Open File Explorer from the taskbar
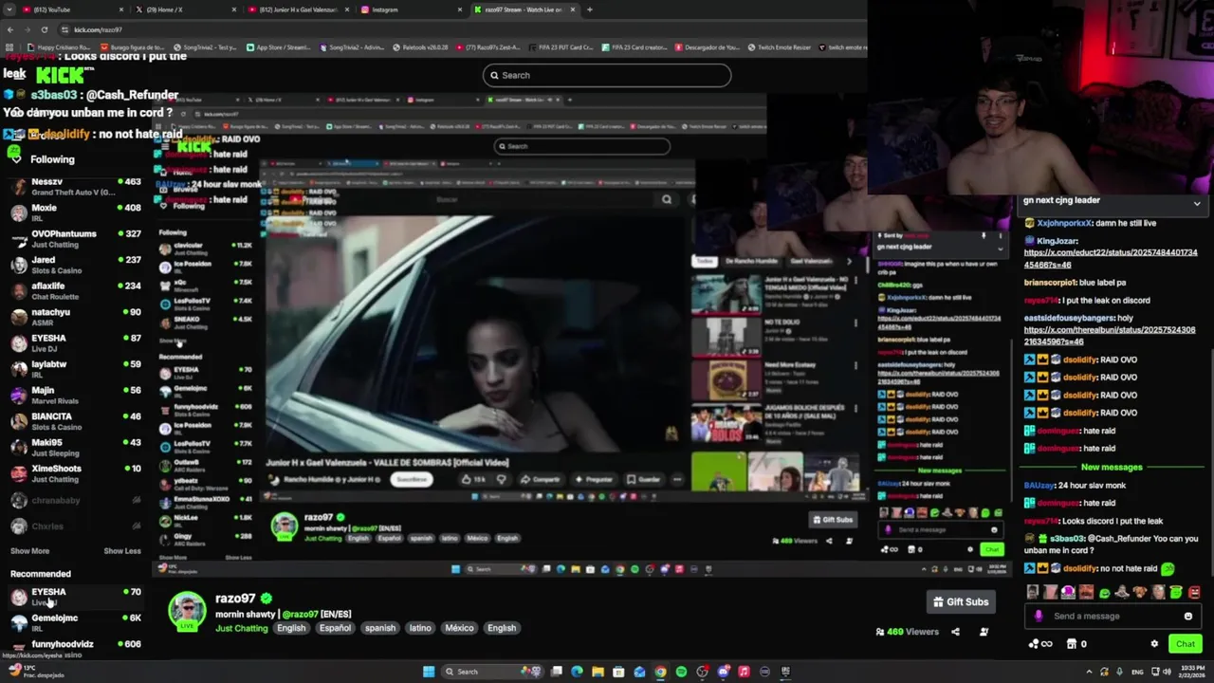Viewport: 1214px width, 683px height. 598,672
